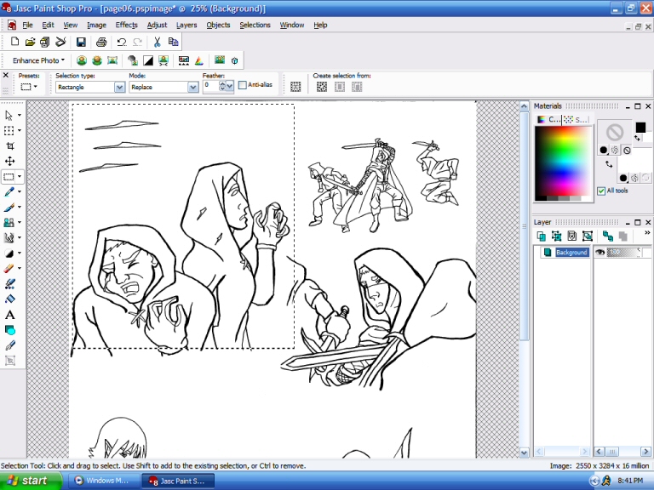Enable the Anti-alias checkbox

[243, 85]
